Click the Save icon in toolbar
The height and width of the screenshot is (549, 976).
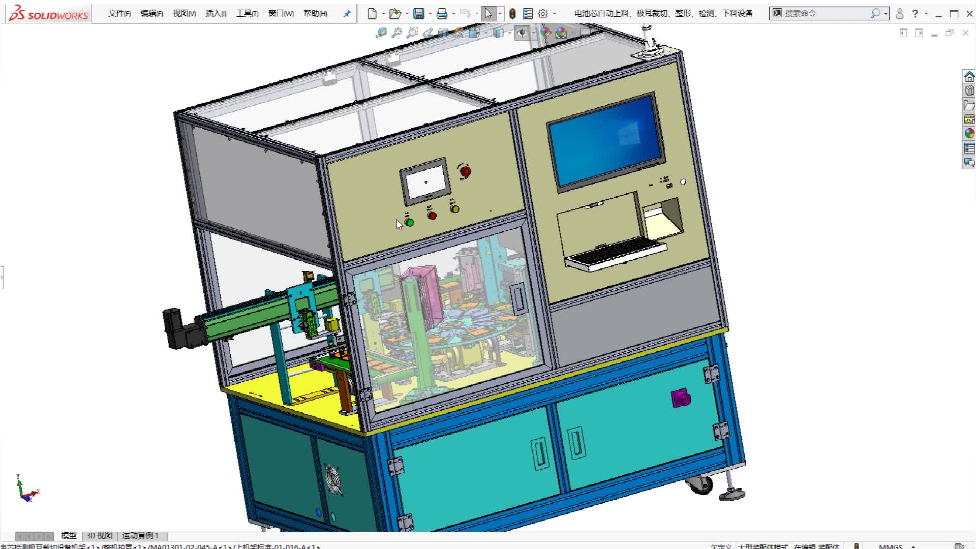pyautogui.click(x=418, y=14)
